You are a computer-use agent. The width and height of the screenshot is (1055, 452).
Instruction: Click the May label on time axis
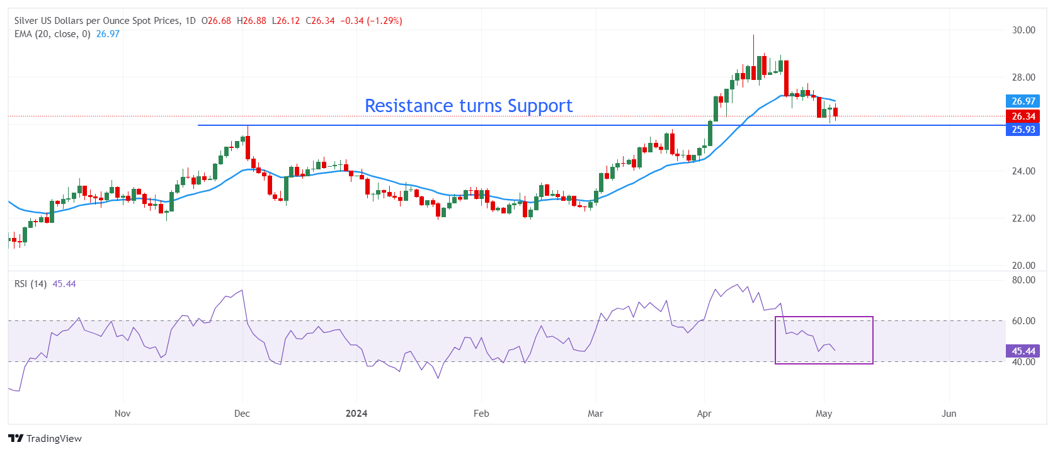824,414
